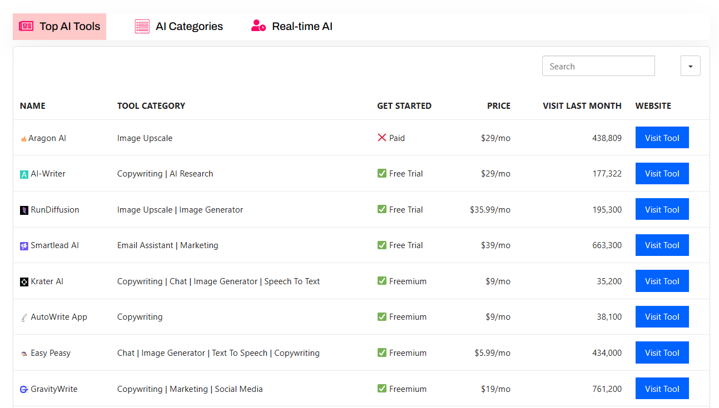This screenshot has height=408, width=719.
Task: Click into the Search input field
Action: click(x=598, y=66)
